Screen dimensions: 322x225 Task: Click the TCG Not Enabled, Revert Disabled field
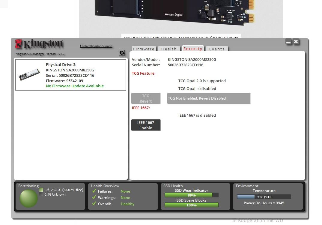tap(209, 98)
